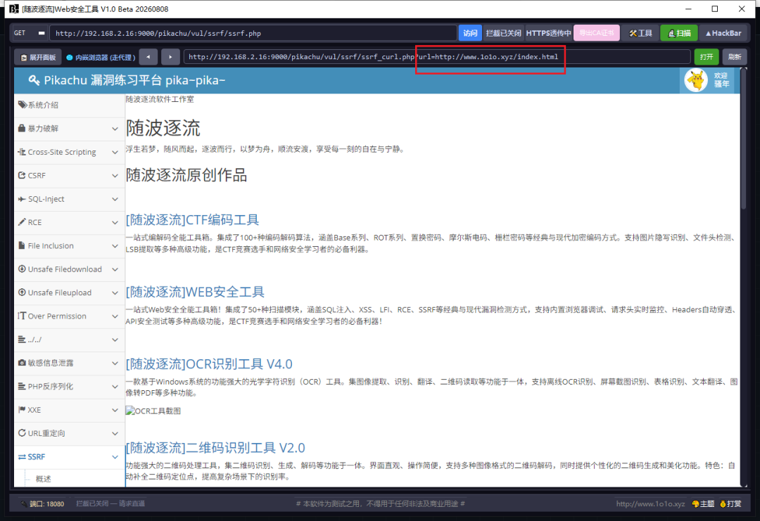The image size is (760, 521).
Task: Collapse the SSRF sidebar section
Action: tap(68, 456)
